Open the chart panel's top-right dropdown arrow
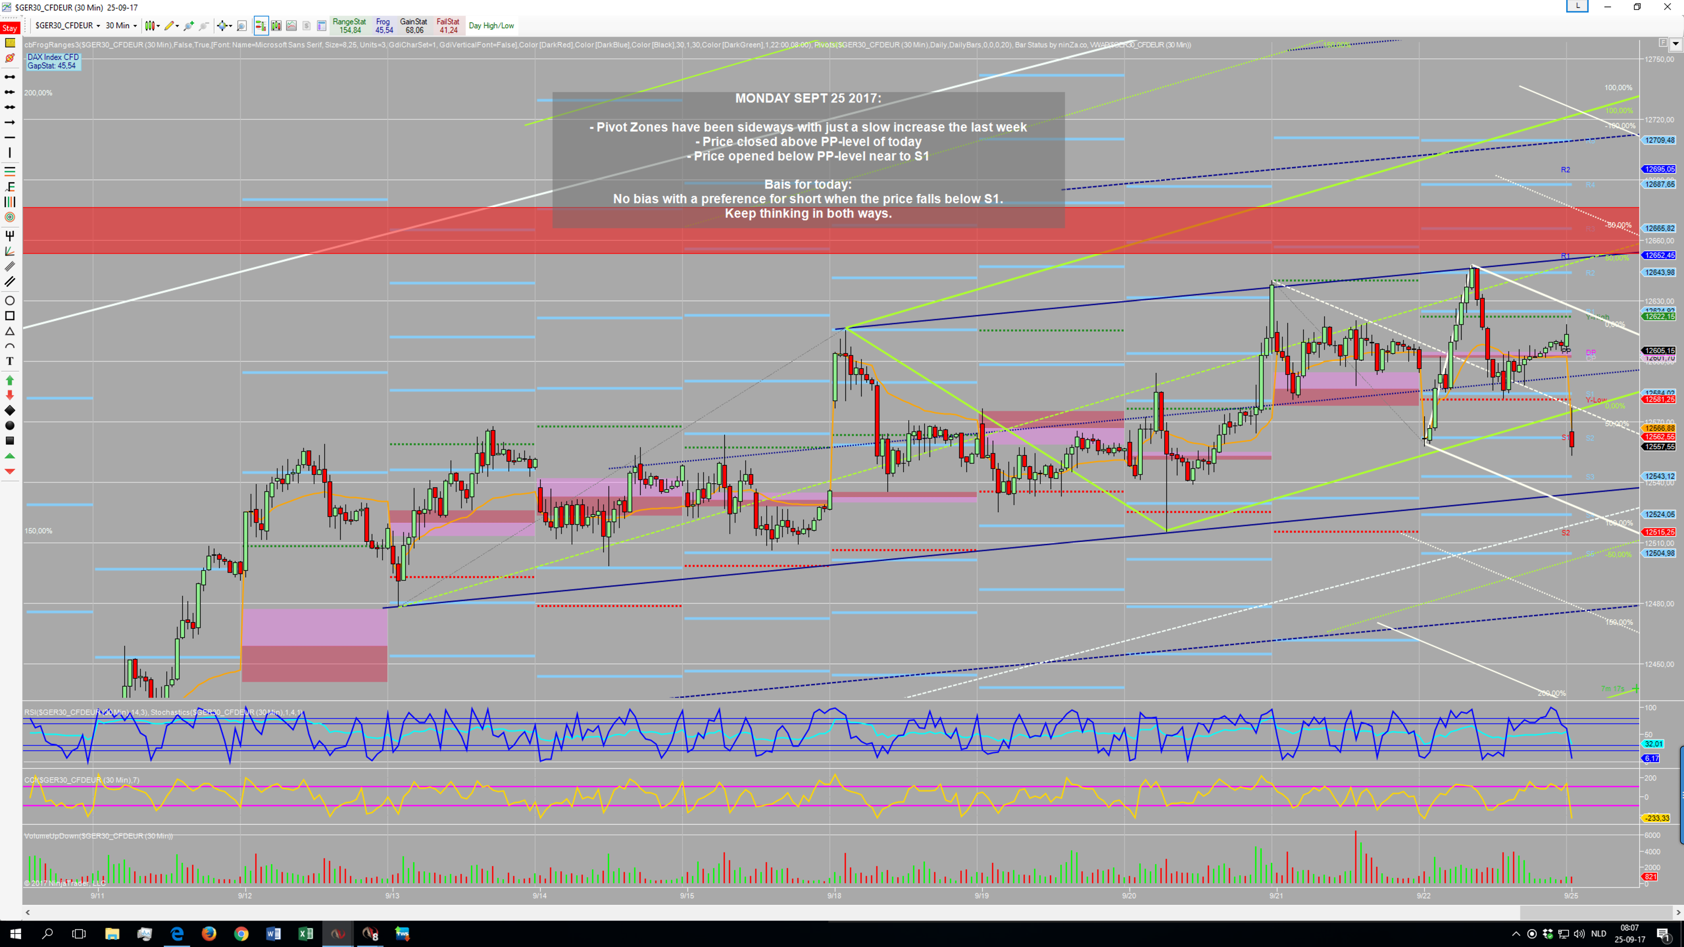 click(1675, 44)
